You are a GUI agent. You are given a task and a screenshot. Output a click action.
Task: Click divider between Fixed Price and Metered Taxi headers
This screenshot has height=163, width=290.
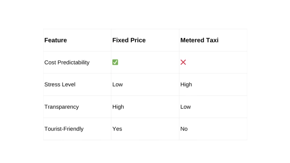179,40
